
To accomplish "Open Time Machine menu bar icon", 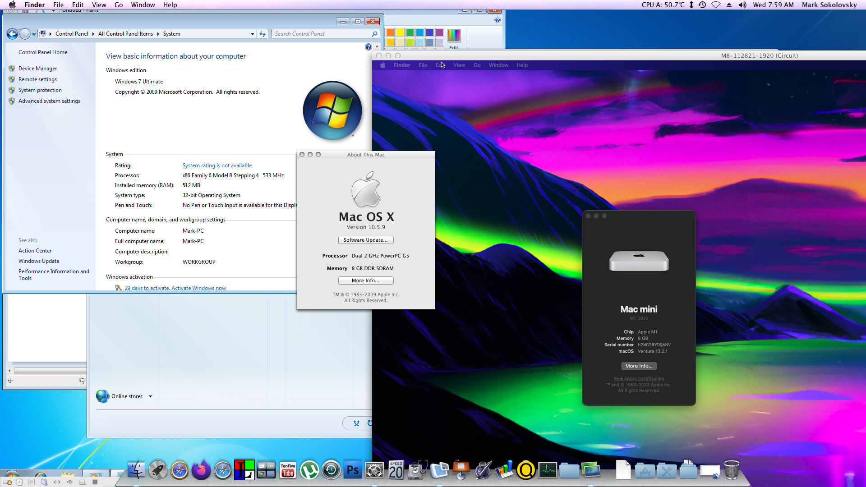I will tap(702, 5).
